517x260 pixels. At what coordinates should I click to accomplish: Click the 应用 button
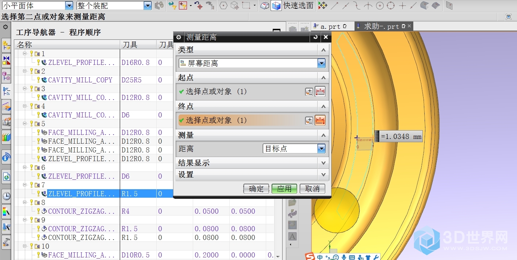(x=284, y=189)
